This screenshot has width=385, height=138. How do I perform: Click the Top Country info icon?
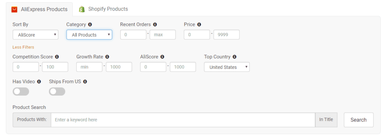(x=235, y=57)
